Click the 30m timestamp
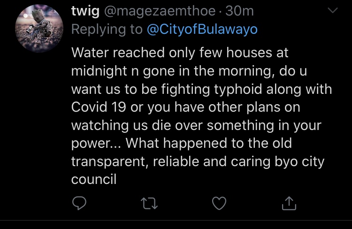 coord(240,11)
